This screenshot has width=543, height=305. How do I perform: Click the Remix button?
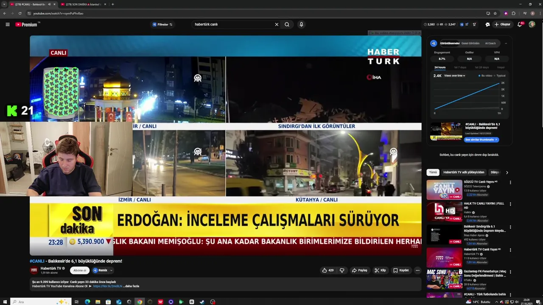(100, 270)
